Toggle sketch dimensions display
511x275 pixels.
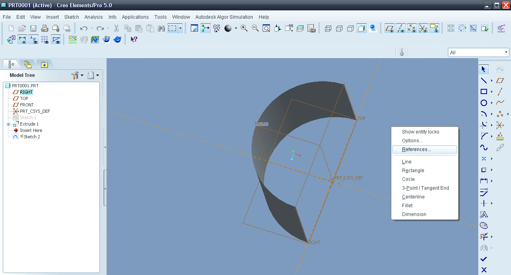coord(22,39)
